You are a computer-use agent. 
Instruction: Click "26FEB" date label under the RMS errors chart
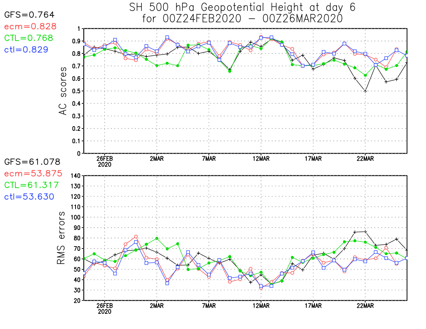pos(105,306)
